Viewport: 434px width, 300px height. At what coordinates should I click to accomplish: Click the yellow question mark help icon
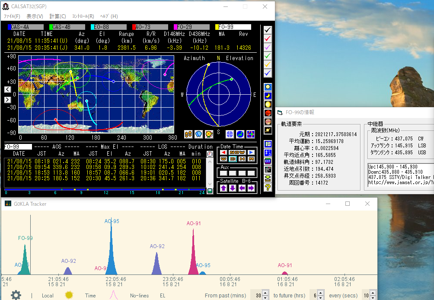pyautogui.click(x=268, y=187)
